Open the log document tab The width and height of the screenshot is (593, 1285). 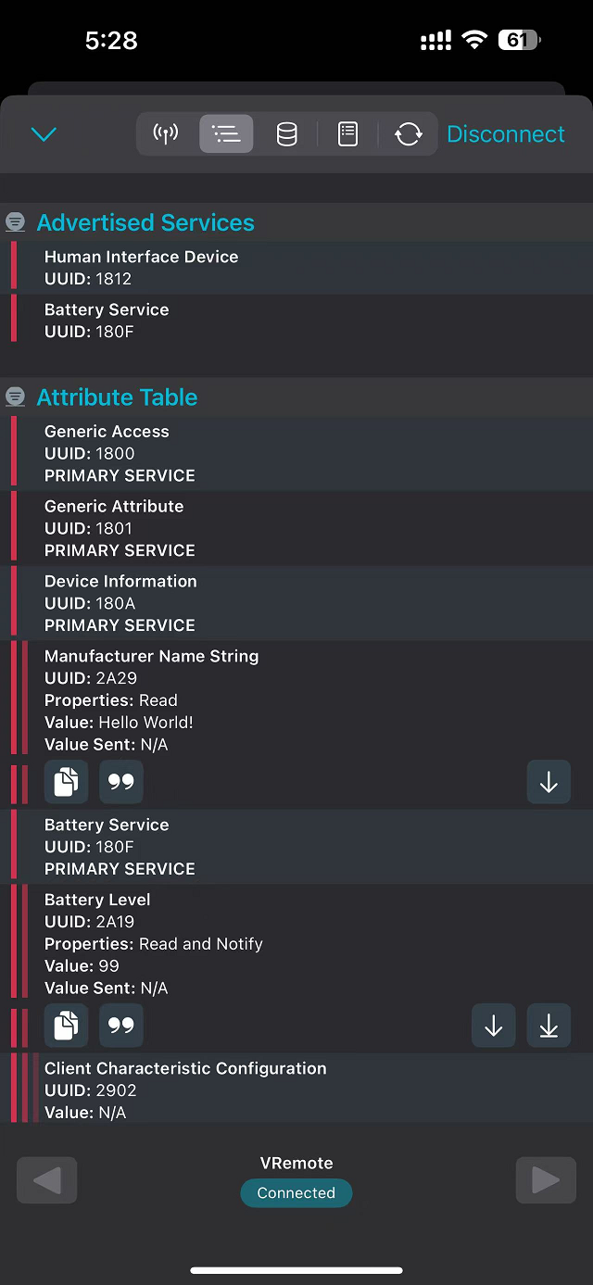pyautogui.click(x=347, y=134)
